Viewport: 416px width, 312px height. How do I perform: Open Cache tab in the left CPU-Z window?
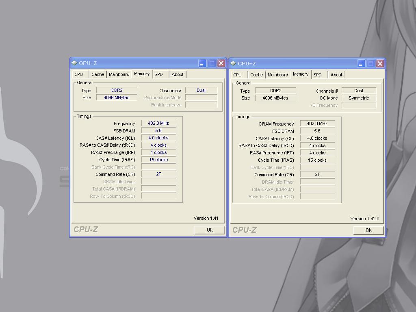pyautogui.click(x=98, y=75)
